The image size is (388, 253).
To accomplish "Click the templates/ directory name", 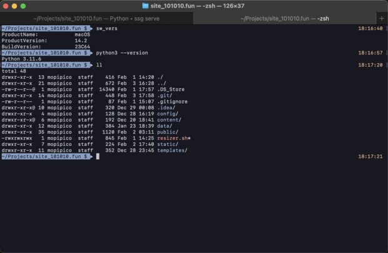I will point(173,150).
